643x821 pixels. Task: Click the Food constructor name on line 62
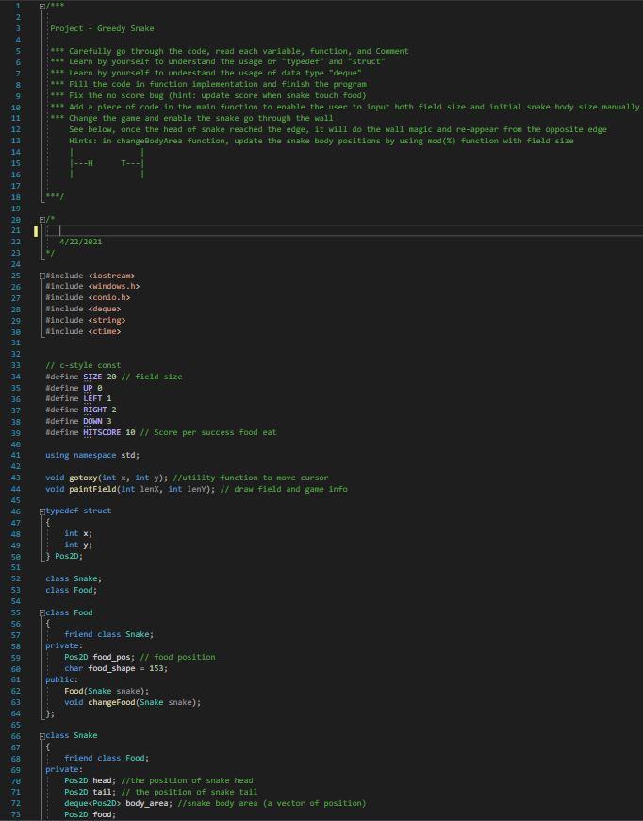tap(74, 691)
